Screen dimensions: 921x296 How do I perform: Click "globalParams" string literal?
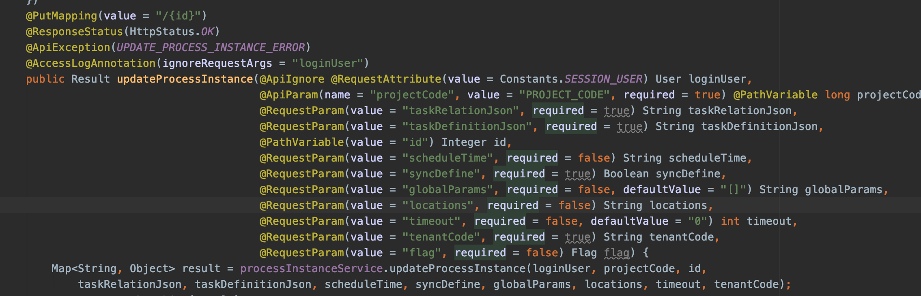tap(448, 190)
